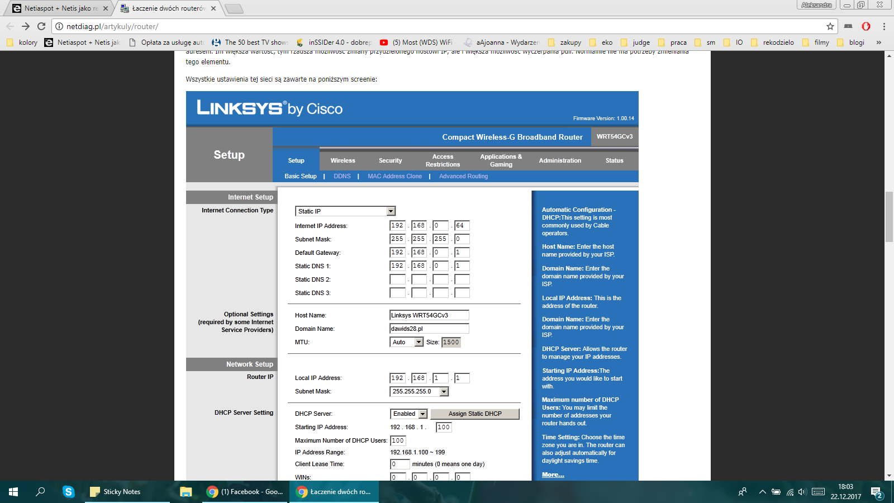The height and width of the screenshot is (503, 894).
Task: Open the Chrome three-dot menu
Action: (884, 26)
